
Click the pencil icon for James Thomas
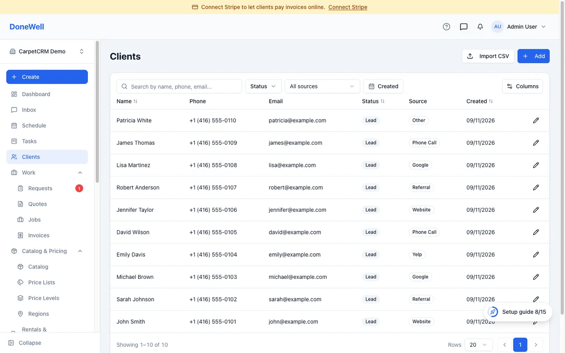[536, 143]
